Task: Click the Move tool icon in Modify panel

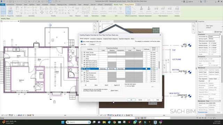Action: [x=42, y=12]
